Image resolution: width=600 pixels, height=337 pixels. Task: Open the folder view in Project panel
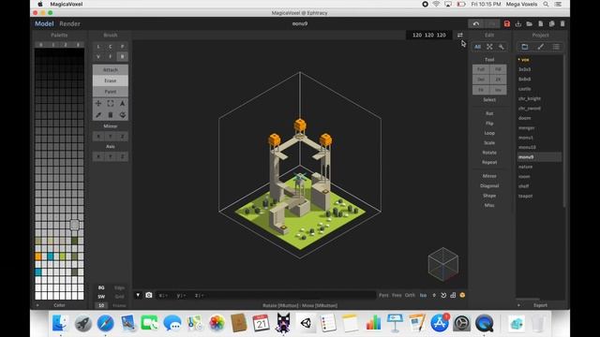525,47
